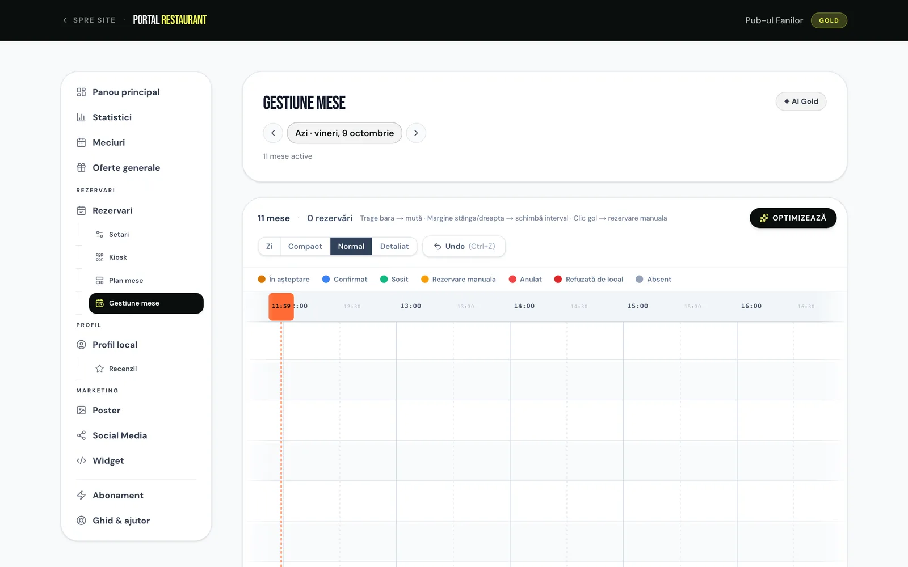Return via SPRE SITE link
The width and height of the screenshot is (908, 567).
tap(89, 20)
